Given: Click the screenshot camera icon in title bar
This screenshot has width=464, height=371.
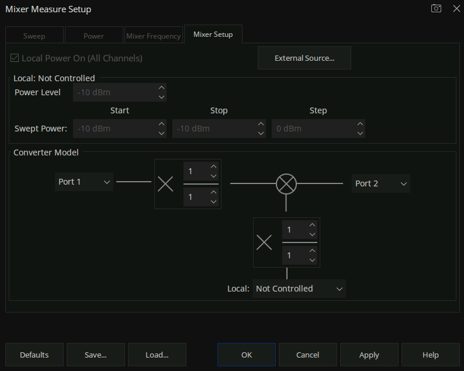Looking at the screenshot, I should pos(436,9).
